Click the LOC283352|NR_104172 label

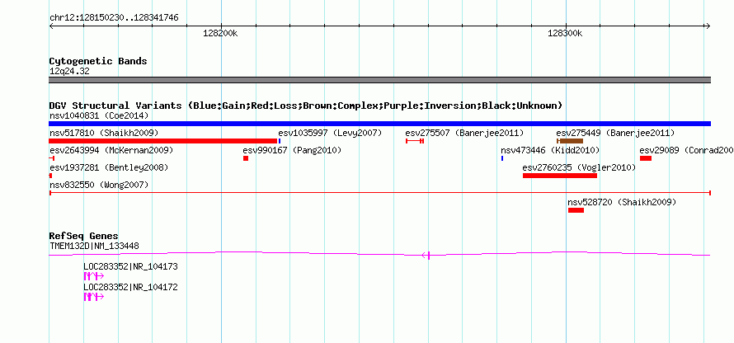[130, 287]
